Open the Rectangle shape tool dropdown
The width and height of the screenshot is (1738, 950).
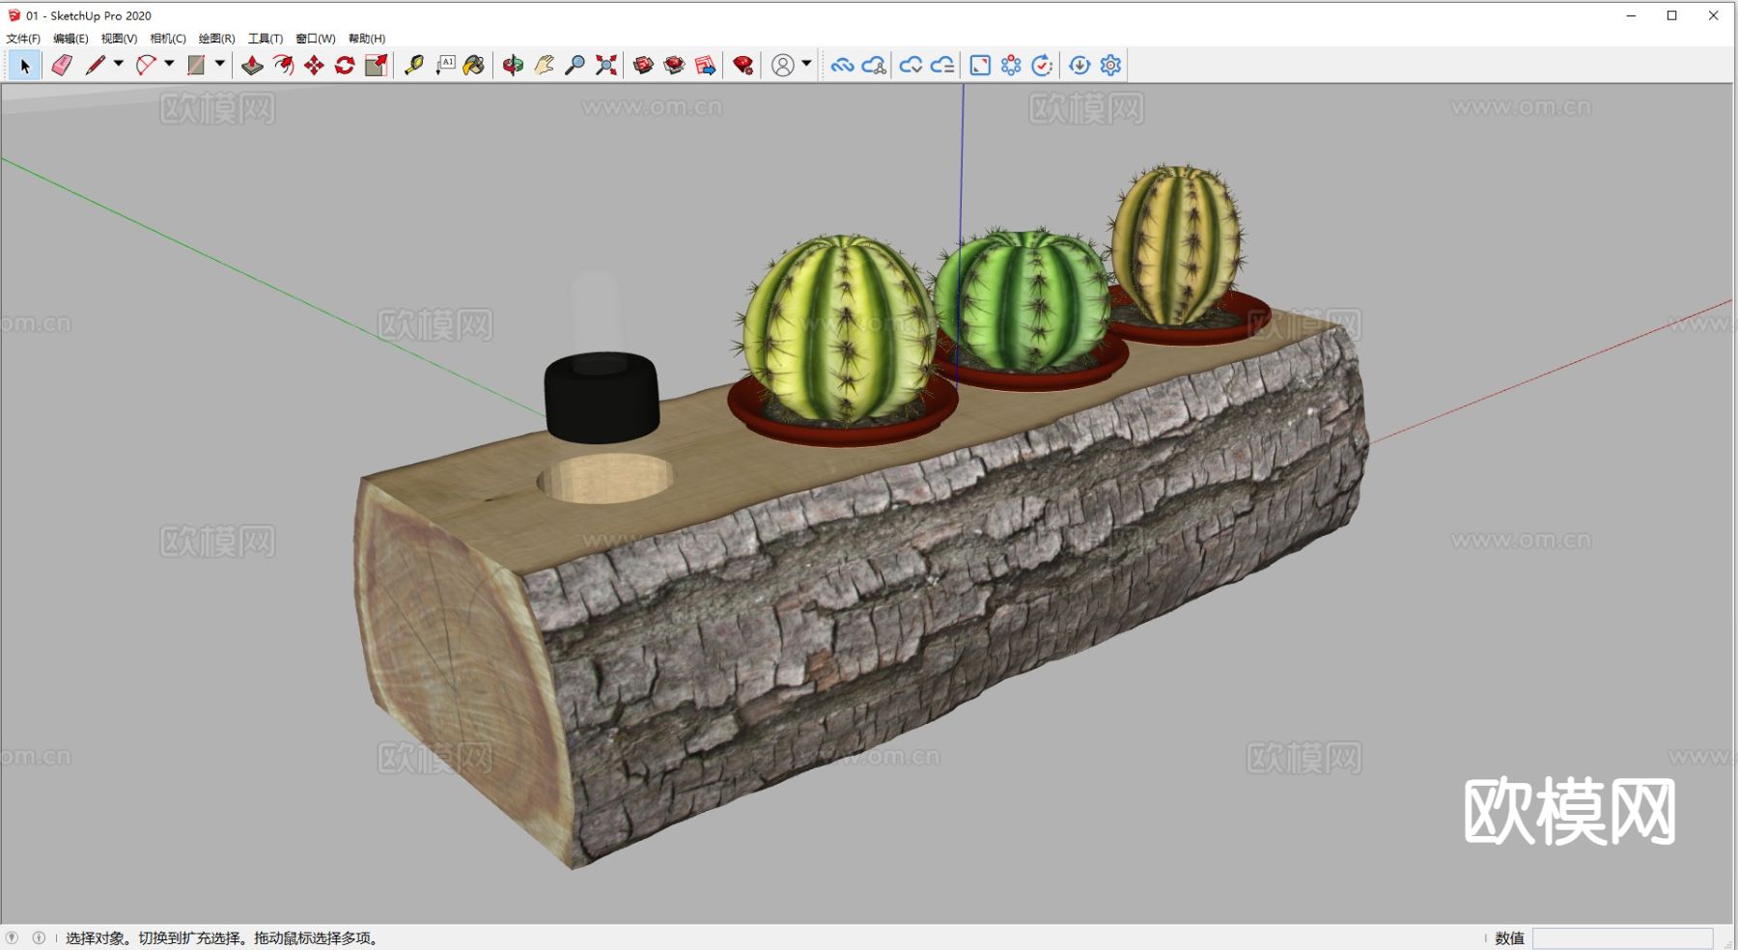tap(220, 64)
